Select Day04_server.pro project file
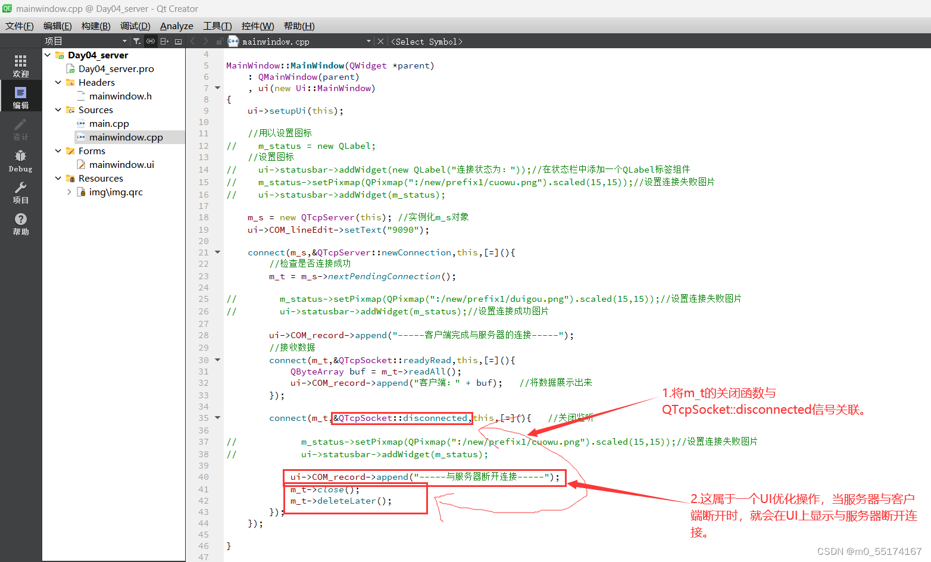The height and width of the screenshot is (562, 931). coord(116,69)
